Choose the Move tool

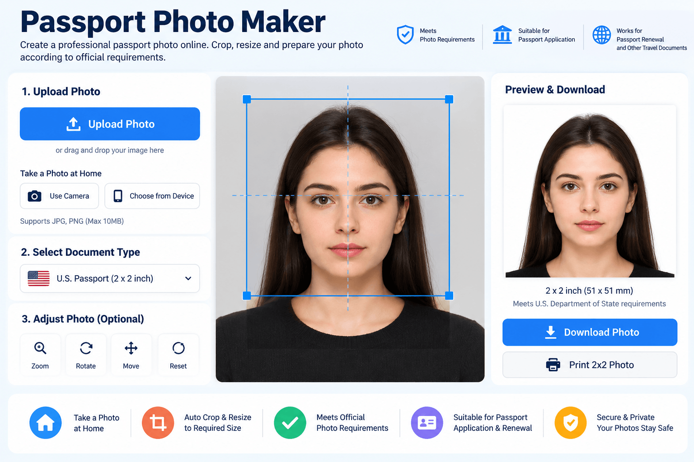point(131,355)
